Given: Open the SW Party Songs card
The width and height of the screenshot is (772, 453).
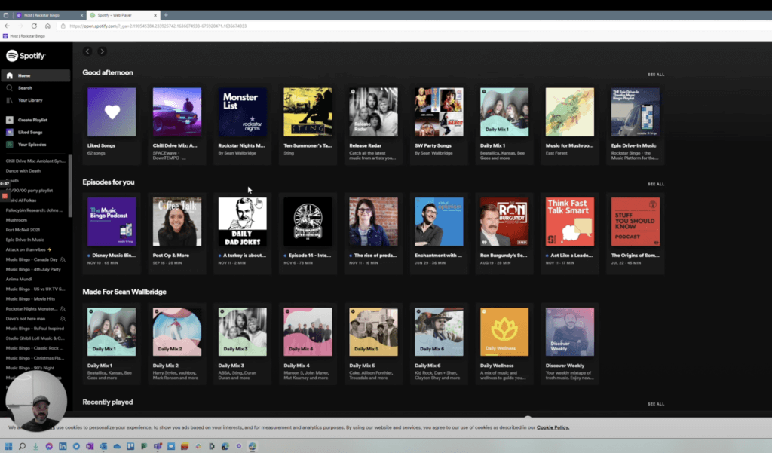Looking at the screenshot, I should pos(439,124).
